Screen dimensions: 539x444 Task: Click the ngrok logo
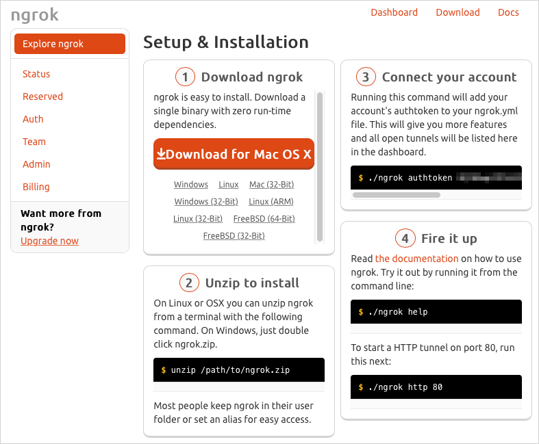[35, 15]
